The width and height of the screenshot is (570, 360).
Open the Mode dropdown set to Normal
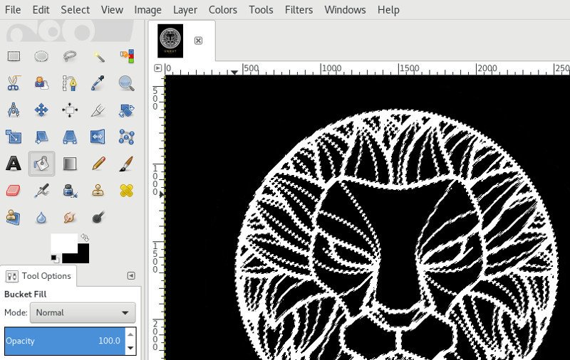pyautogui.click(x=83, y=312)
